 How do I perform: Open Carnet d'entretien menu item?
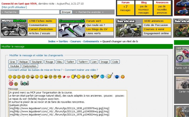[42, 29]
